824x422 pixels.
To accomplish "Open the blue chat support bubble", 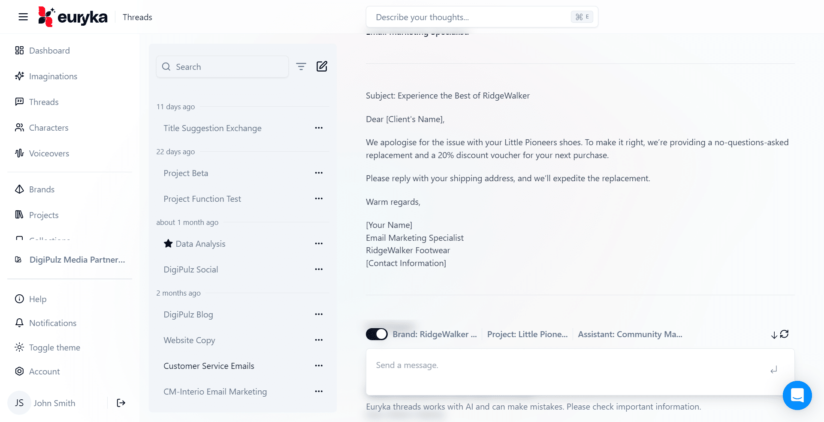I will pyautogui.click(x=797, y=395).
